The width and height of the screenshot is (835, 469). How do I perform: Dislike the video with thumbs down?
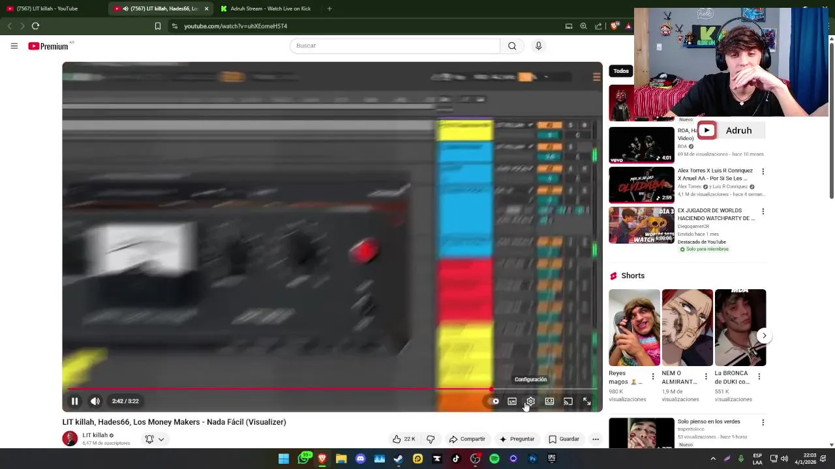[x=431, y=439]
